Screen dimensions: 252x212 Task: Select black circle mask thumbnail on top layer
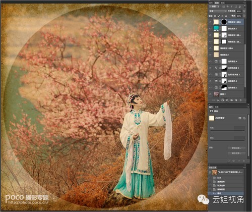(x=224, y=22)
